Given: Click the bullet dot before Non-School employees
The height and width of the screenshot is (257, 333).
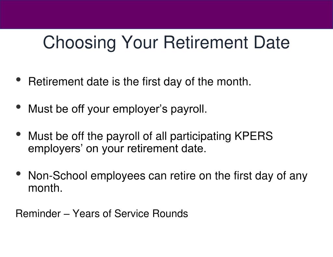Looking at the screenshot, I should point(19,174).
